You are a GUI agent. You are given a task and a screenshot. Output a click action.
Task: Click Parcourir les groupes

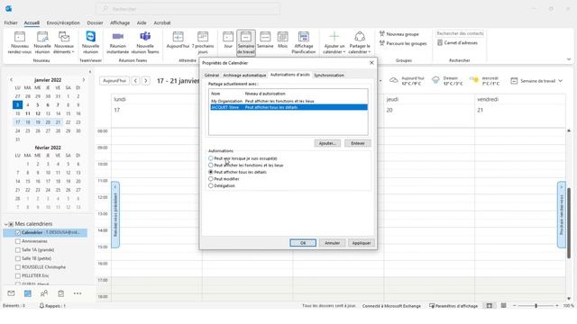[403, 43]
